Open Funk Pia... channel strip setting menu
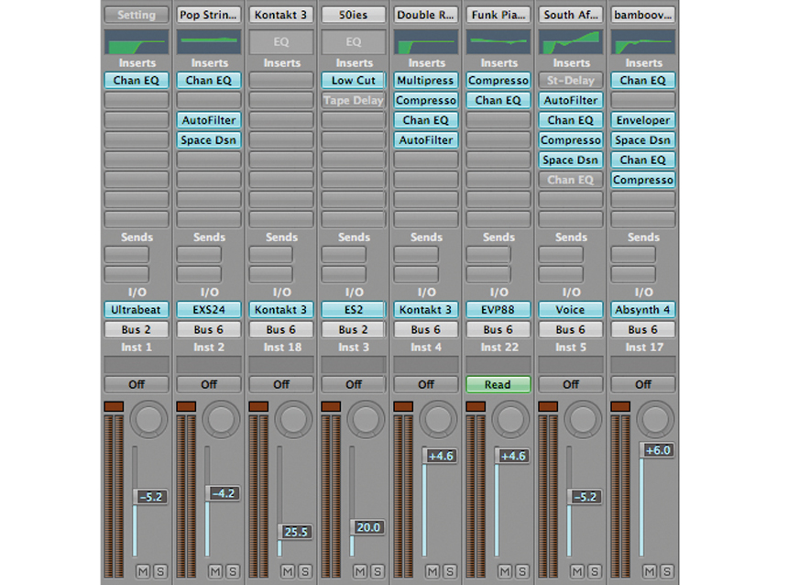The width and height of the screenshot is (788, 585). coord(498,15)
